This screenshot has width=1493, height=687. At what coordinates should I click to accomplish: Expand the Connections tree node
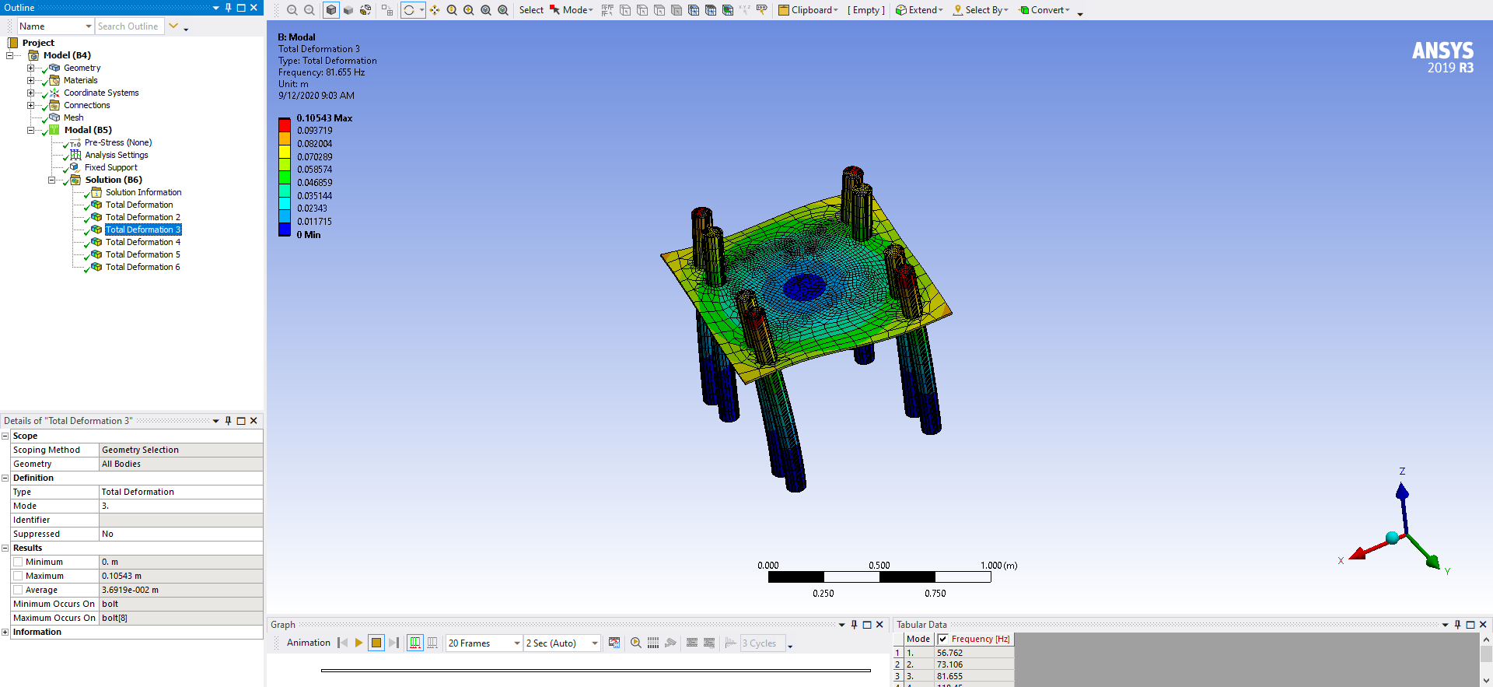[x=30, y=105]
